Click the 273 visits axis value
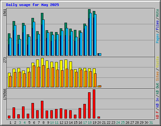The image size is (161, 126). pos(5,60)
